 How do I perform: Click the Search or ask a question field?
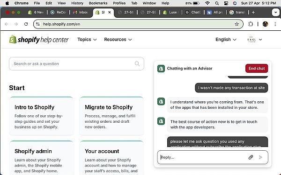[76, 64]
